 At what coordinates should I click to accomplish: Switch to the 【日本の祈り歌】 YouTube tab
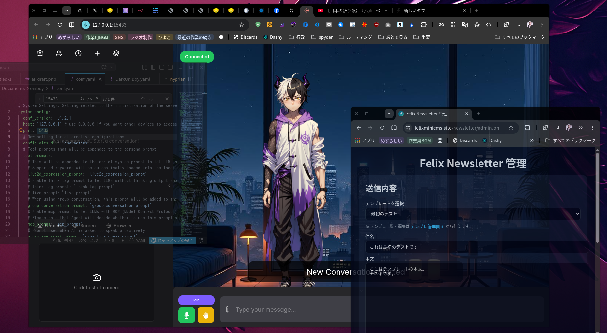348,11
